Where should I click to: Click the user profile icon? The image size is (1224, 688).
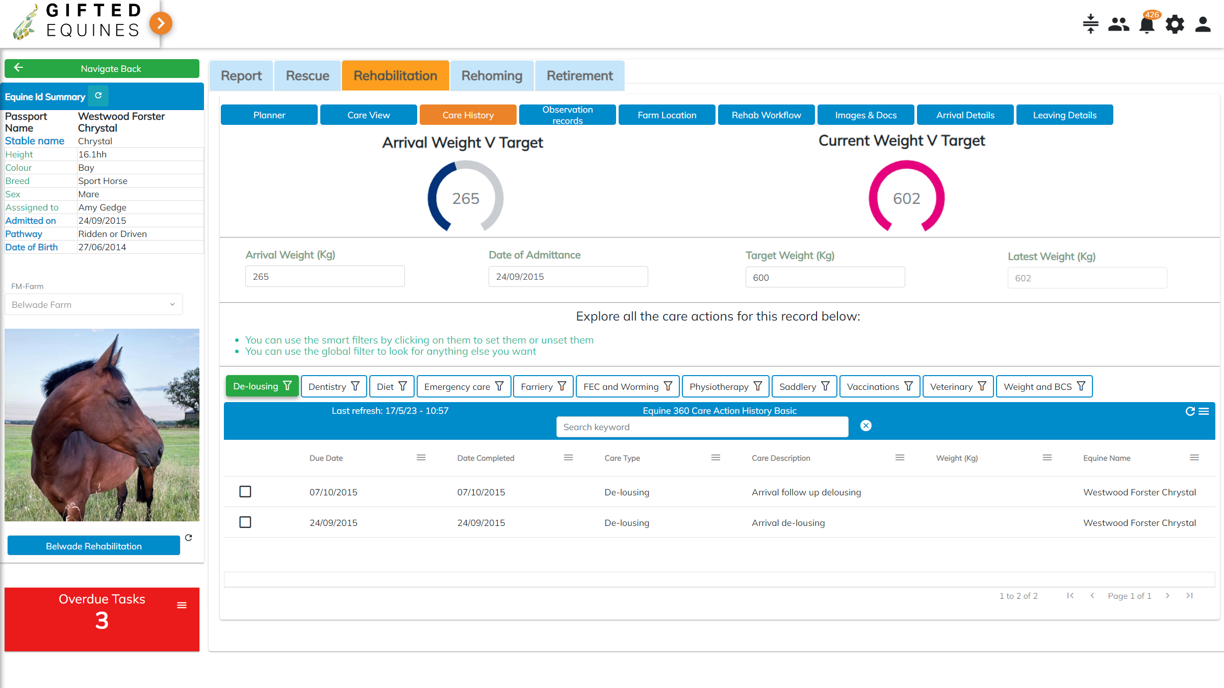click(1203, 24)
